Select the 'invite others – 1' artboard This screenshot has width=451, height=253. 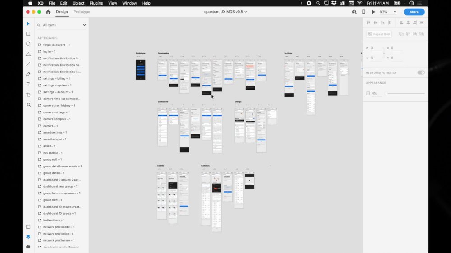[x=54, y=220]
